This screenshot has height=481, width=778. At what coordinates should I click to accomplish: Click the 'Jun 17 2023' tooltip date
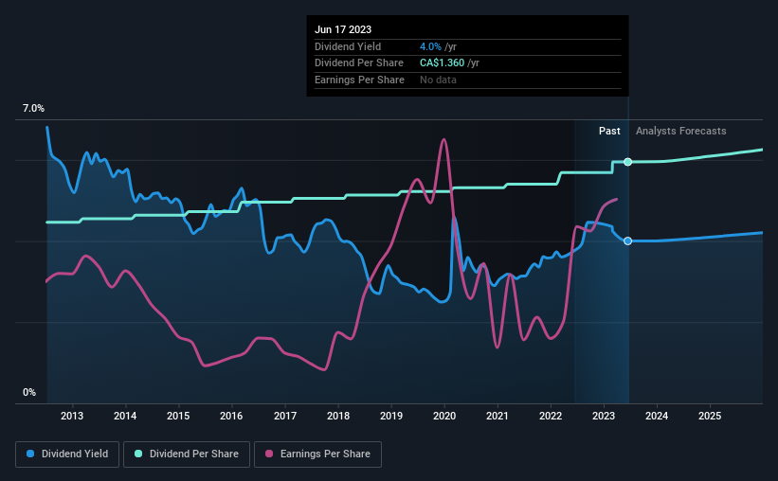343,29
